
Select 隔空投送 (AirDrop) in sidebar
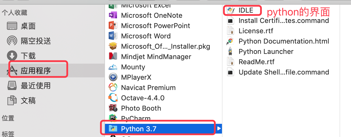pos(36,41)
